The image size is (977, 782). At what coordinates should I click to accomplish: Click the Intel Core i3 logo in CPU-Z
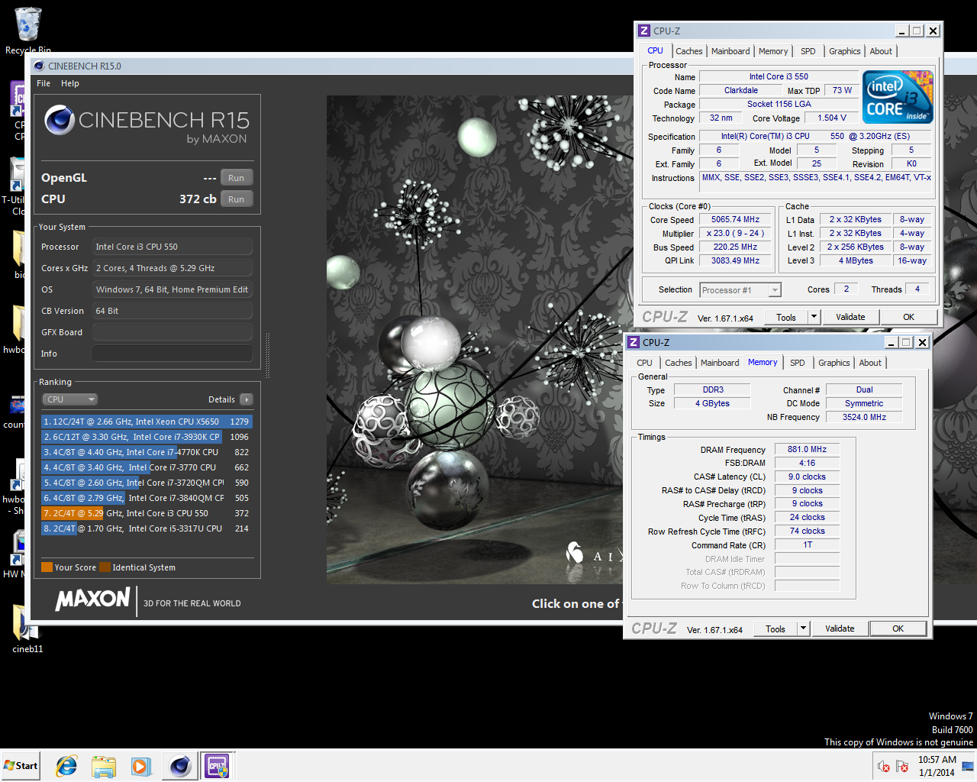898,97
